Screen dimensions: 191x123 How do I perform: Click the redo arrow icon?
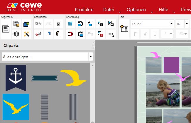click(48, 24)
